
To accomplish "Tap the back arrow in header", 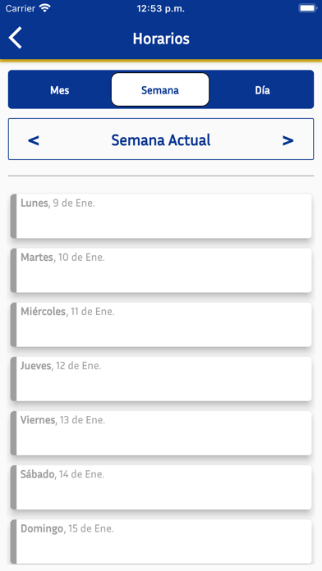I will click(16, 38).
